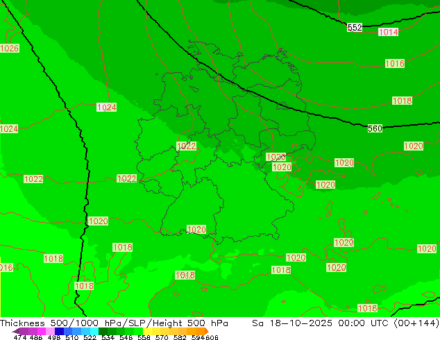Select the 560 height contour label
The height and width of the screenshot is (340, 440).
point(375,128)
